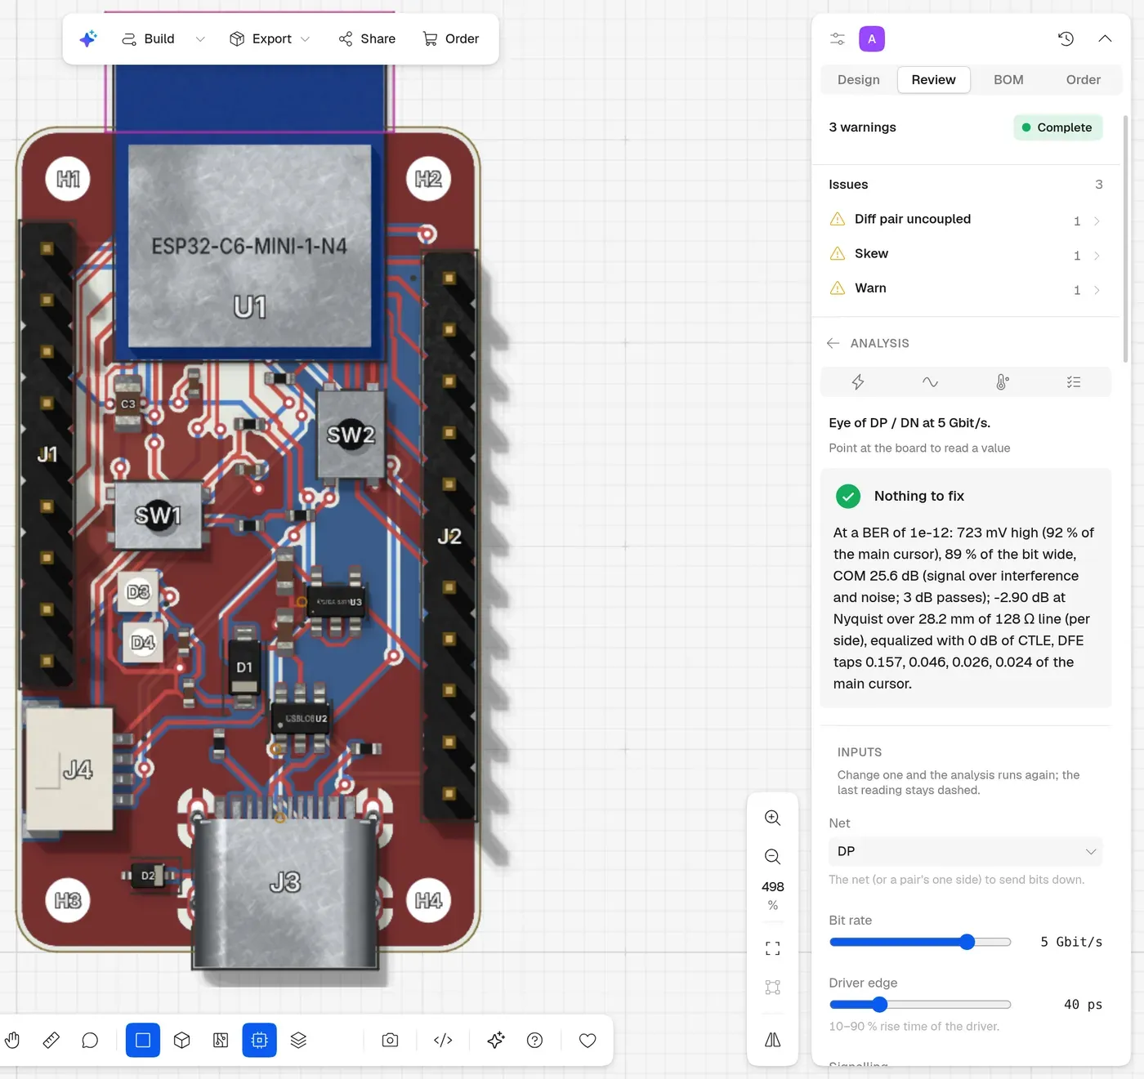
Task: Zoom in with the magnifier plus icon
Action: pos(772,818)
